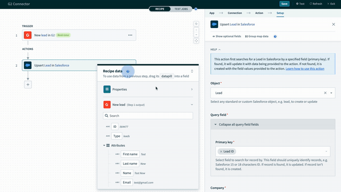341x192 pixels.
Task: Click the help icon next to Group map data
Action: click(275, 37)
